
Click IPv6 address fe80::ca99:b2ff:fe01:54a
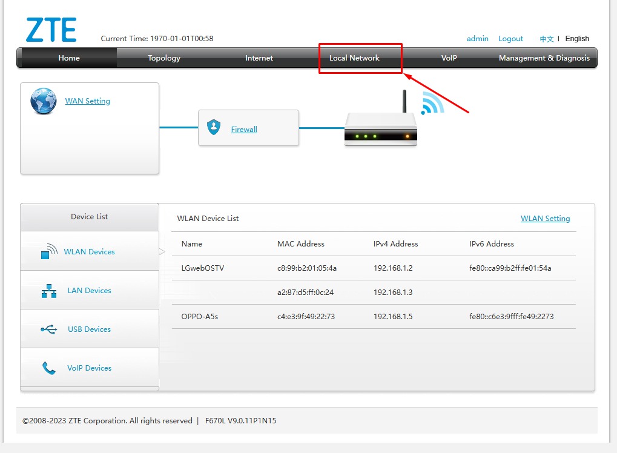pyautogui.click(x=510, y=268)
